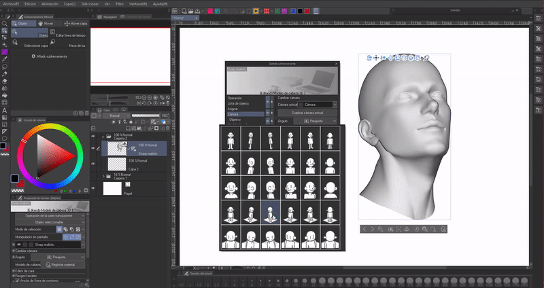Click the camera move icon above 3D head
This screenshot has width=544, height=288.
(376, 58)
